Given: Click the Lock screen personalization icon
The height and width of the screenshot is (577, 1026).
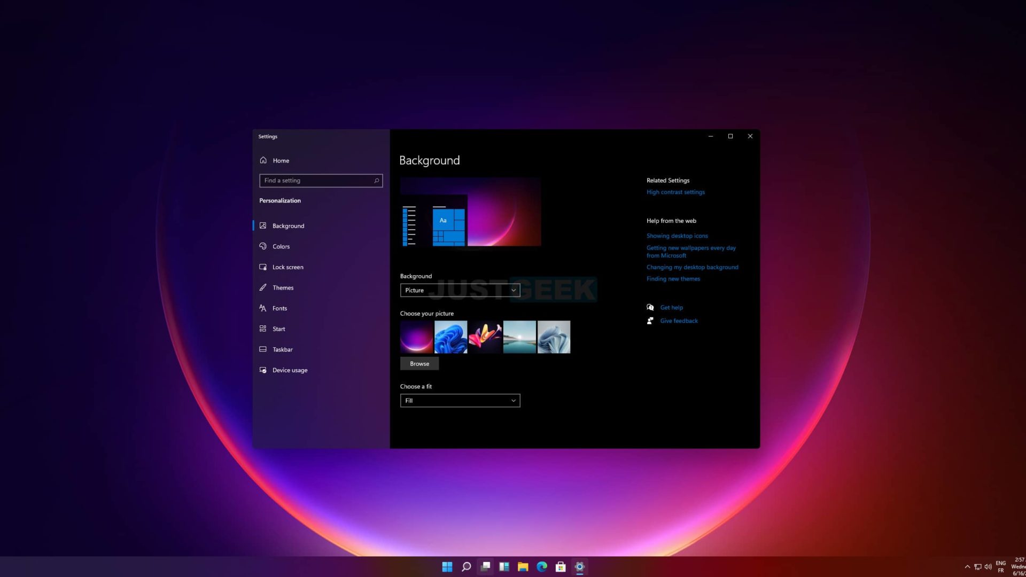Looking at the screenshot, I should click(x=263, y=266).
